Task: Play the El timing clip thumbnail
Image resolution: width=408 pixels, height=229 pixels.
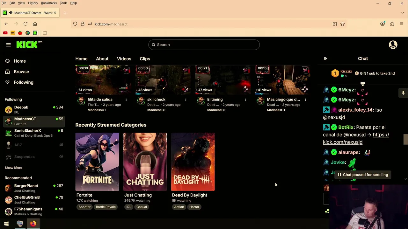Action: pyautogui.click(x=223, y=80)
